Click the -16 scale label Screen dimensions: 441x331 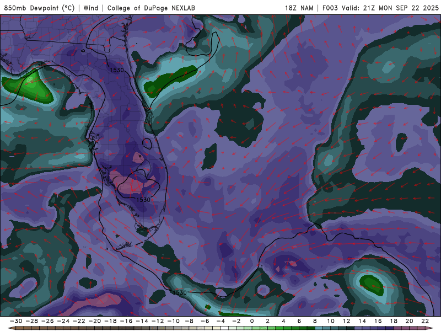point(126,321)
